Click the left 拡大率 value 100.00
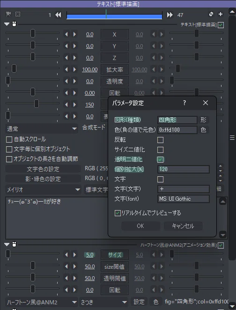 [x=90, y=69]
